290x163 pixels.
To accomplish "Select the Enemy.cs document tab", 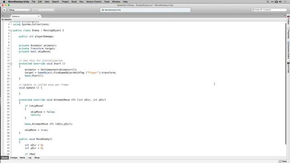I will tap(25, 16).
